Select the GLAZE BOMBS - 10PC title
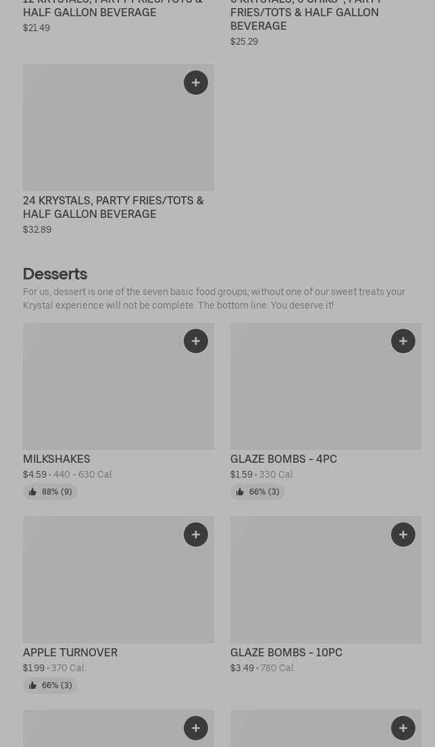The width and height of the screenshot is (435, 747). pyautogui.click(x=286, y=652)
